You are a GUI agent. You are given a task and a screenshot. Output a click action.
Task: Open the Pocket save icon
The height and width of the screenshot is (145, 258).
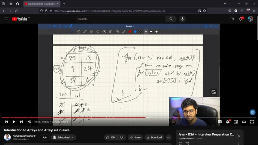click(x=230, y=11)
